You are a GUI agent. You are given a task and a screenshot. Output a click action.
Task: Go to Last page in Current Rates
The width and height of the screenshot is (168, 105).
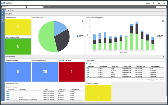pos(162,79)
